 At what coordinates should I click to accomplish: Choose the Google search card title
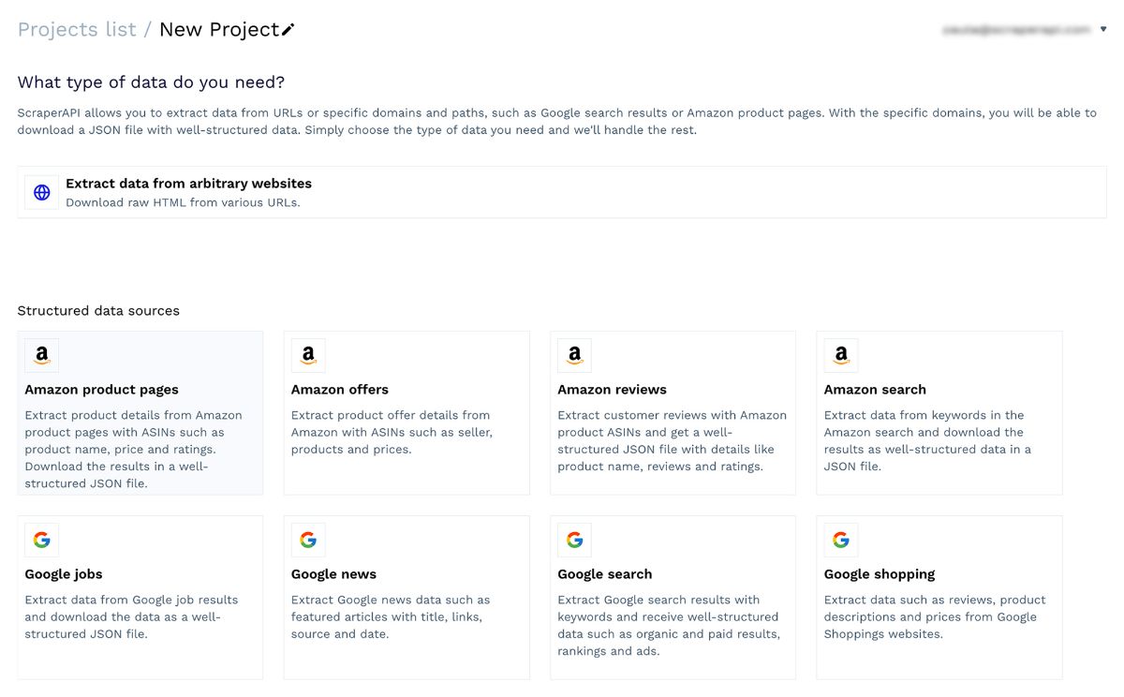[605, 574]
